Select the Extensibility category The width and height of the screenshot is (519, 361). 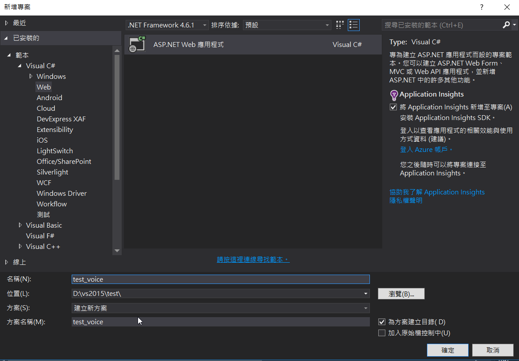55,130
